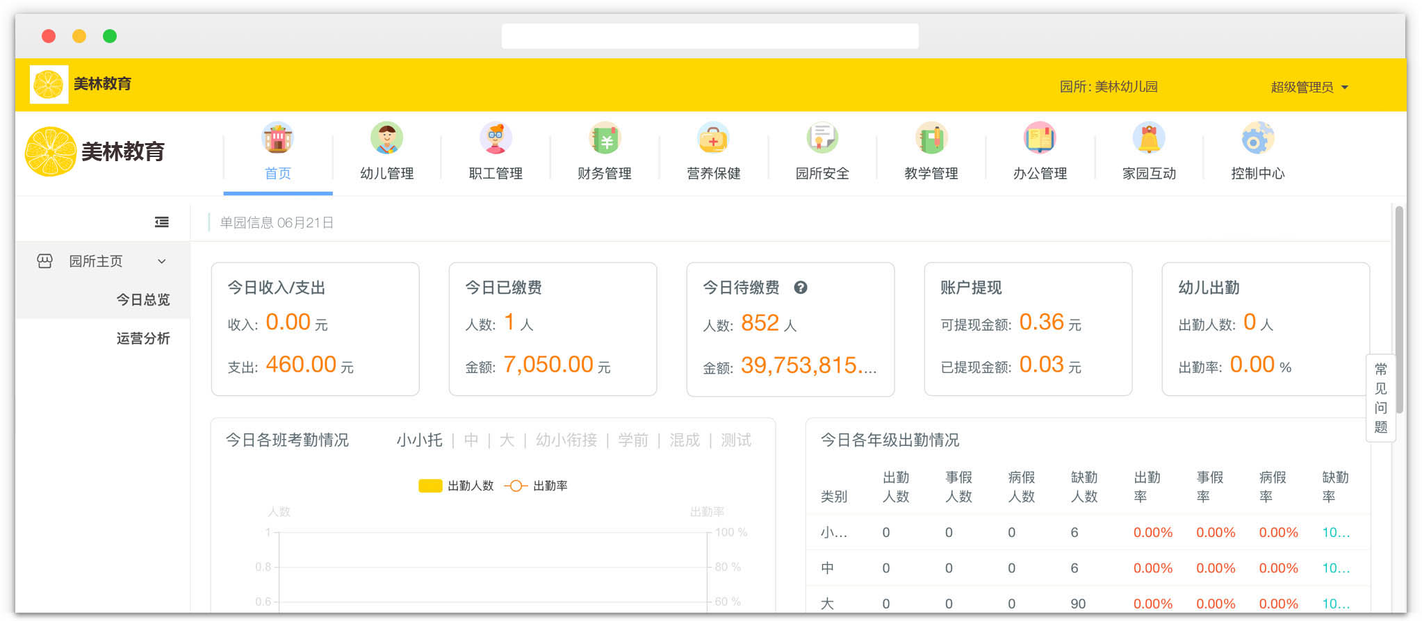Image resolution: width=1422 pixels, height=621 pixels.
Task: Click the 首页 home building icon
Action: click(277, 138)
